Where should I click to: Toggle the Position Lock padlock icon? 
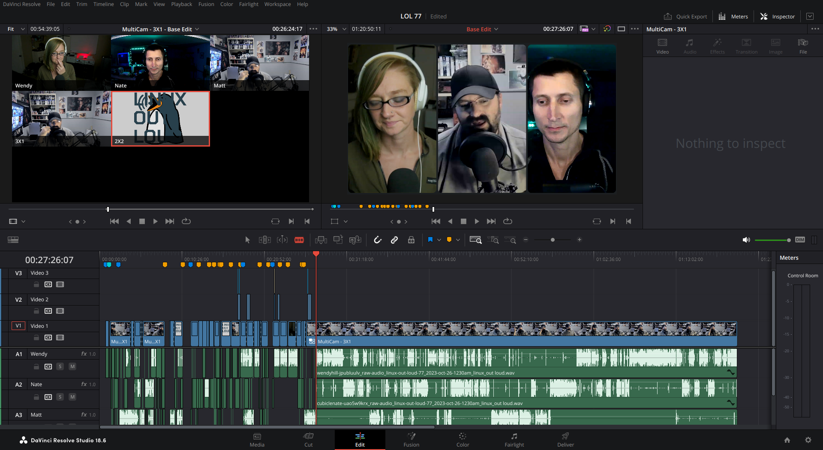411,240
